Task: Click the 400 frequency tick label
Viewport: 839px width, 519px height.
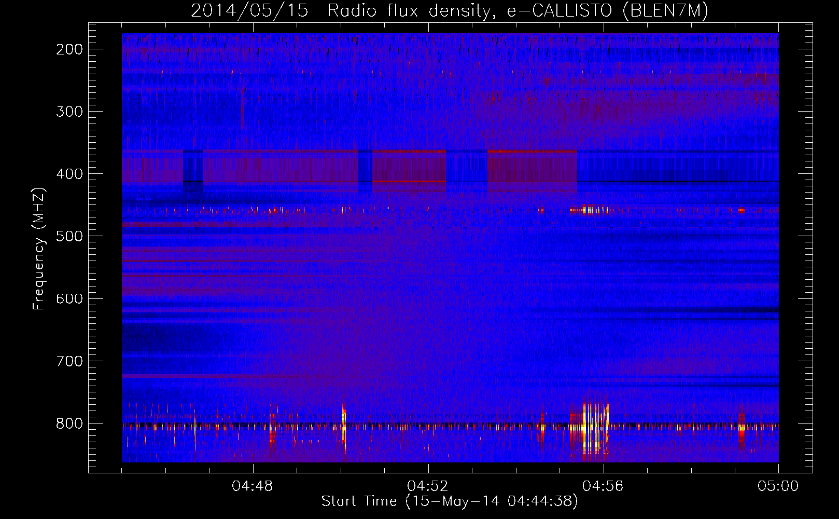Action: coord(69,174)
